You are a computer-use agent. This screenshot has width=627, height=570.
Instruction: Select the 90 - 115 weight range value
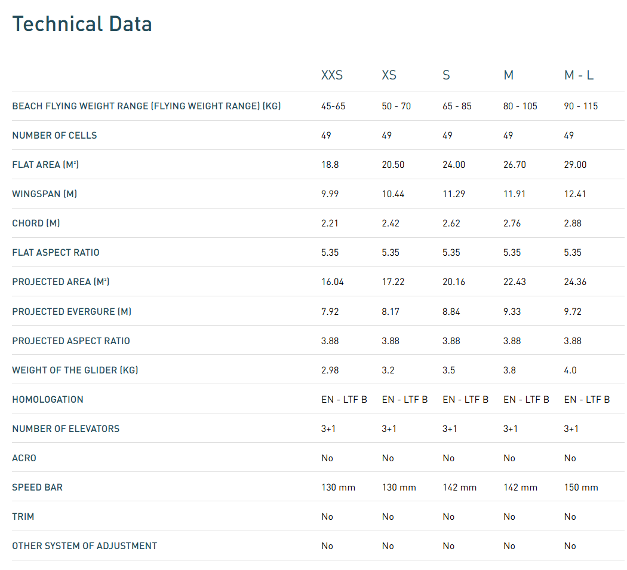580,106
